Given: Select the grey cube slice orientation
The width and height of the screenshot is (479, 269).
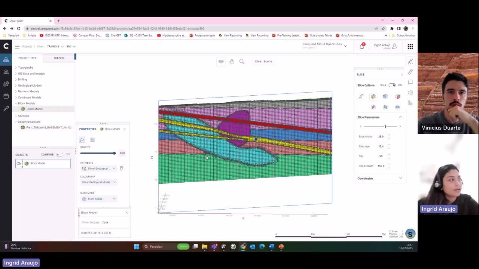Looking at the screenshot, I should coord(385,107).
